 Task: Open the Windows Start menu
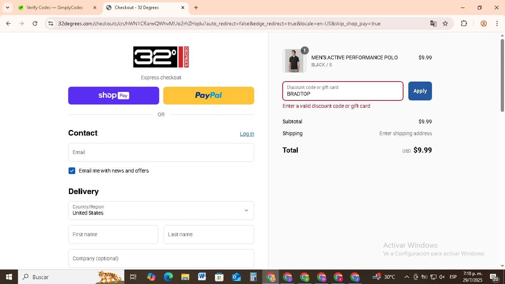pos(9,277)
